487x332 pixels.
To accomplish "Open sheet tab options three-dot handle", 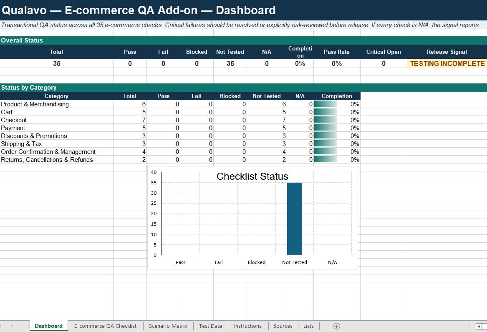I will pos(469,326).
